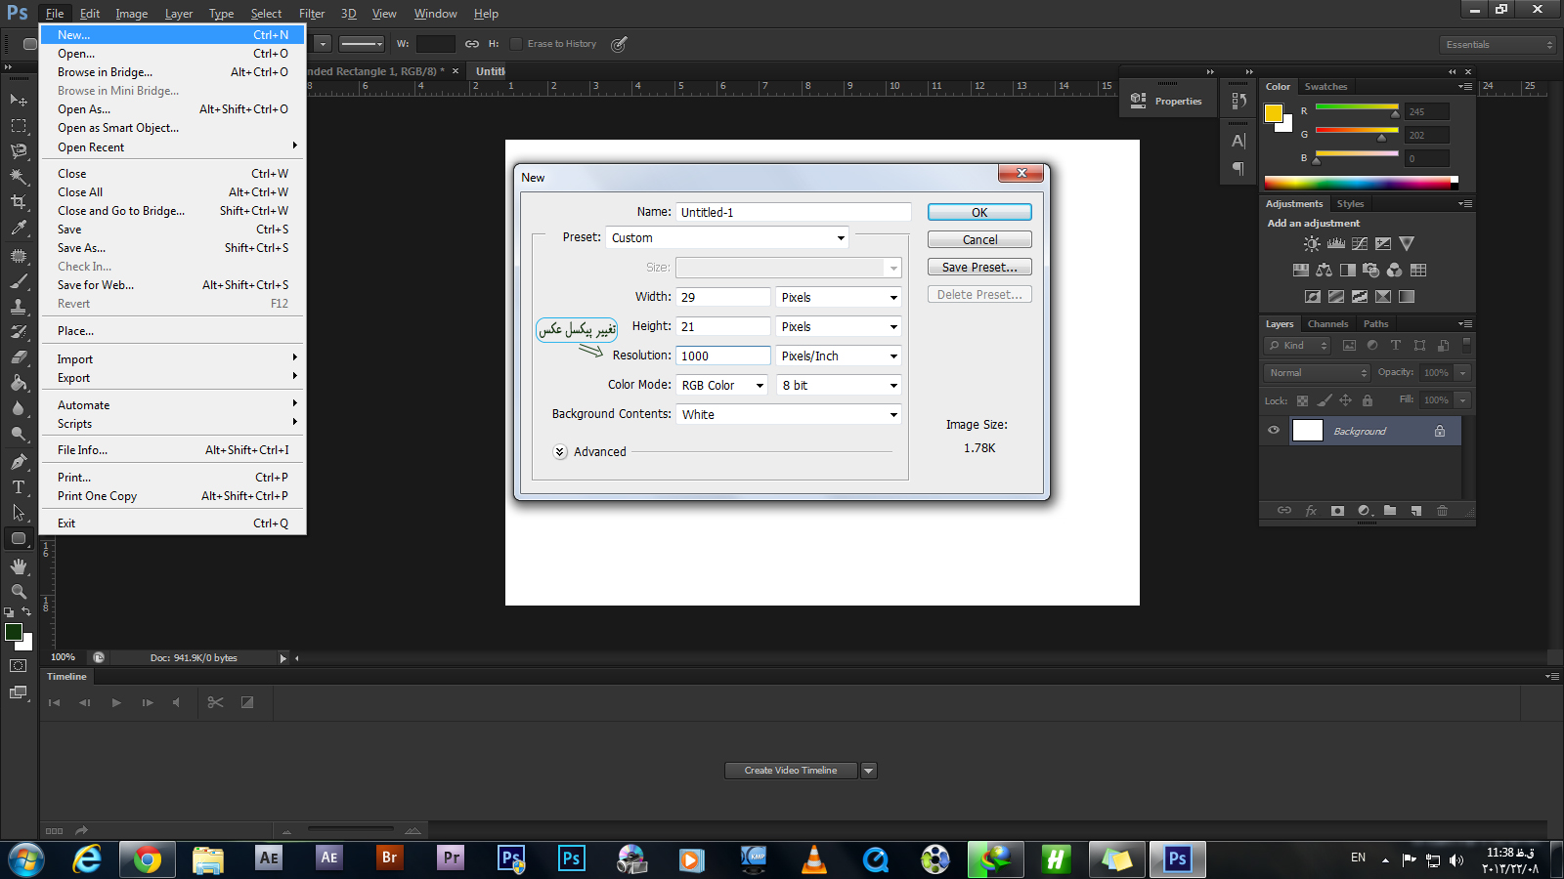The image size is (1564, 879).
Task: Click the Resolution field showing 1000
Action: pyautogui.click(x=723, y=356)
